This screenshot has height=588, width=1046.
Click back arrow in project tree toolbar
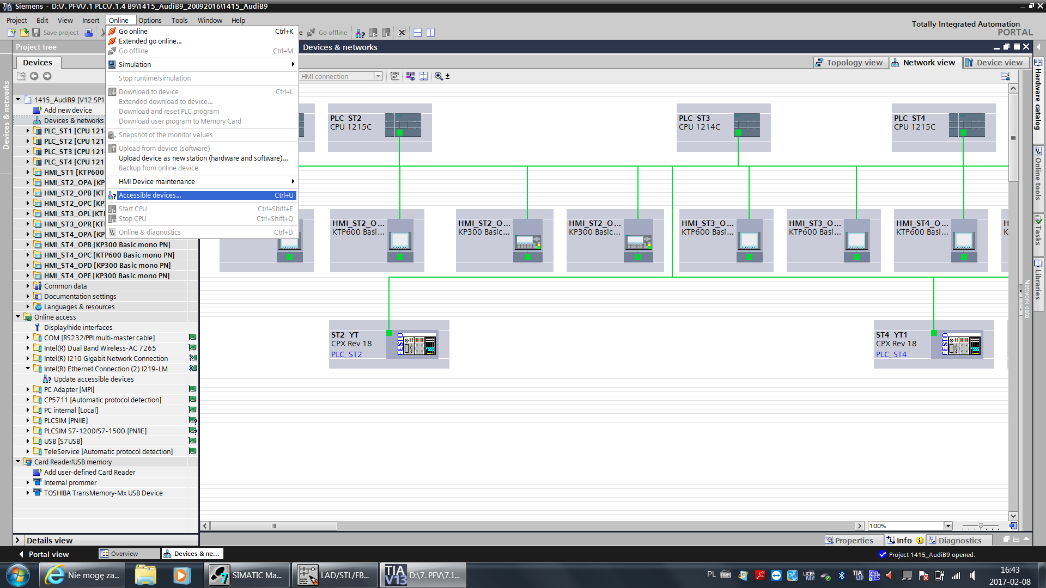click(x=34, y=76)
